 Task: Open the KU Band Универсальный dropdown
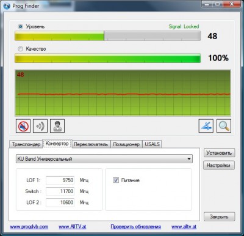coord(104,159)
